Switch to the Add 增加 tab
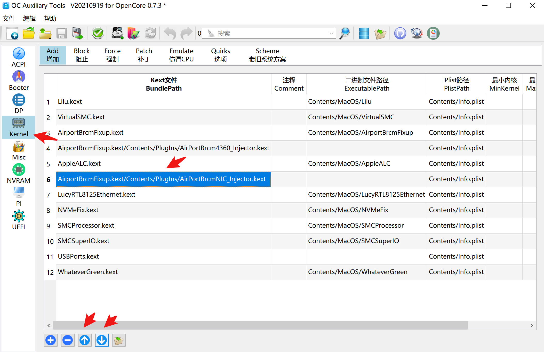 pyautogui.click(x=53, y=55)
